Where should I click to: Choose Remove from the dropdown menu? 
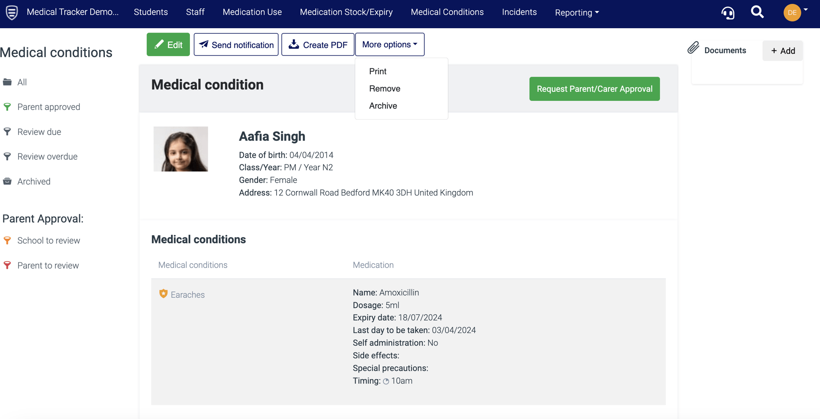click(384, 89)
